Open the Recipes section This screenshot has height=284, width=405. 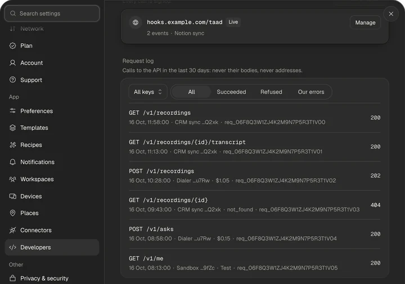click(x=52, y=145)
